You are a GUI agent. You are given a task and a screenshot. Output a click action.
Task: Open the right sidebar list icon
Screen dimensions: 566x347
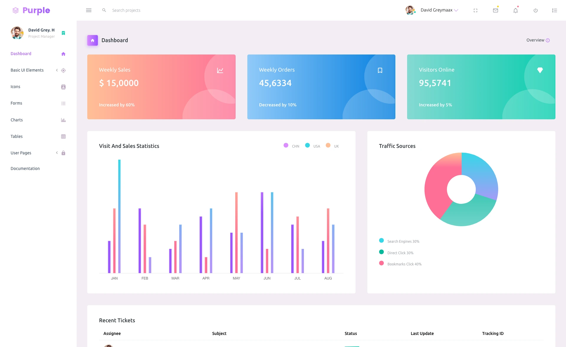(x=555, y=10)
